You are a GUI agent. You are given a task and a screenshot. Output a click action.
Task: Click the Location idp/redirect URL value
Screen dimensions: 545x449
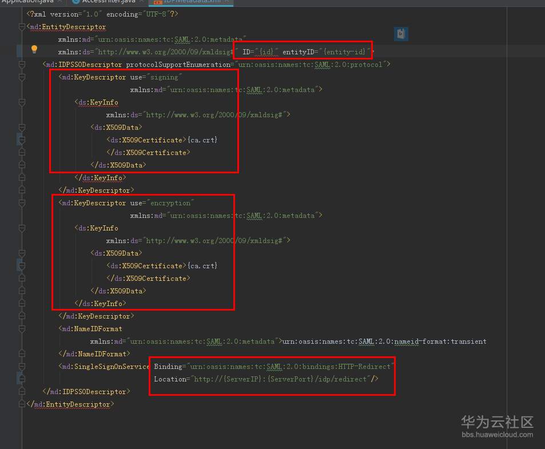click(280, 379)
